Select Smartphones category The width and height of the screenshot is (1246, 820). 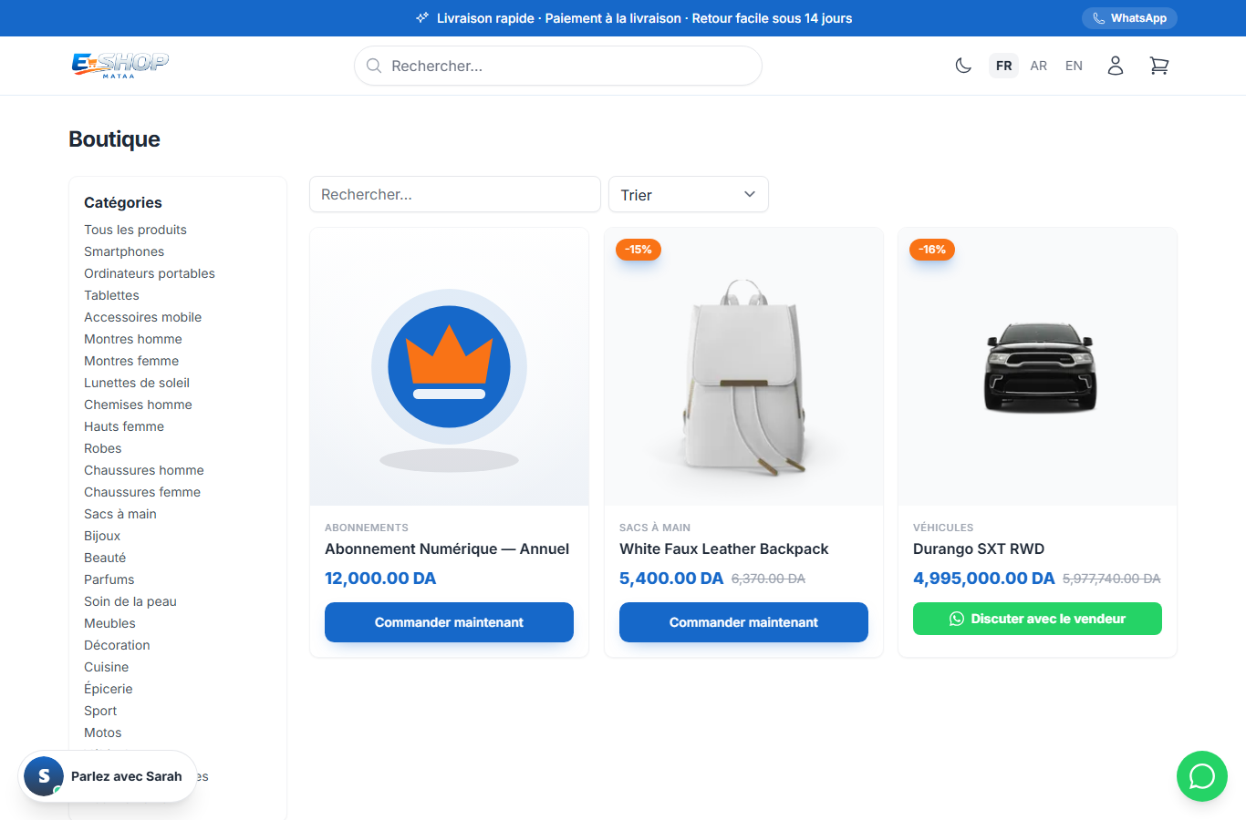pos(124,251)
